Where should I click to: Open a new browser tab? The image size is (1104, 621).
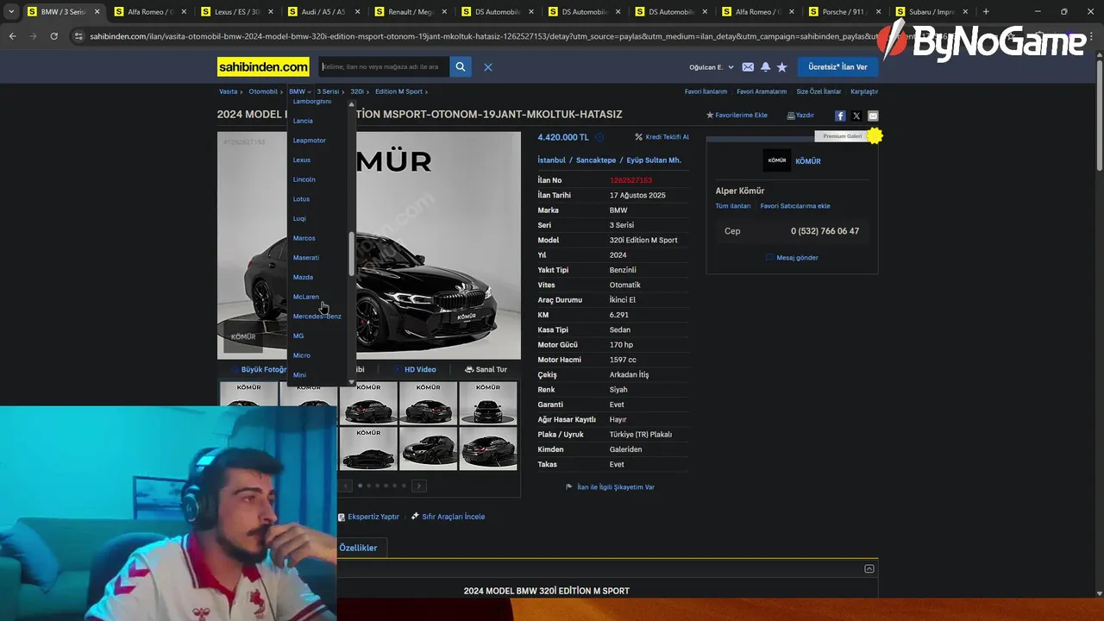click(986, 12)
